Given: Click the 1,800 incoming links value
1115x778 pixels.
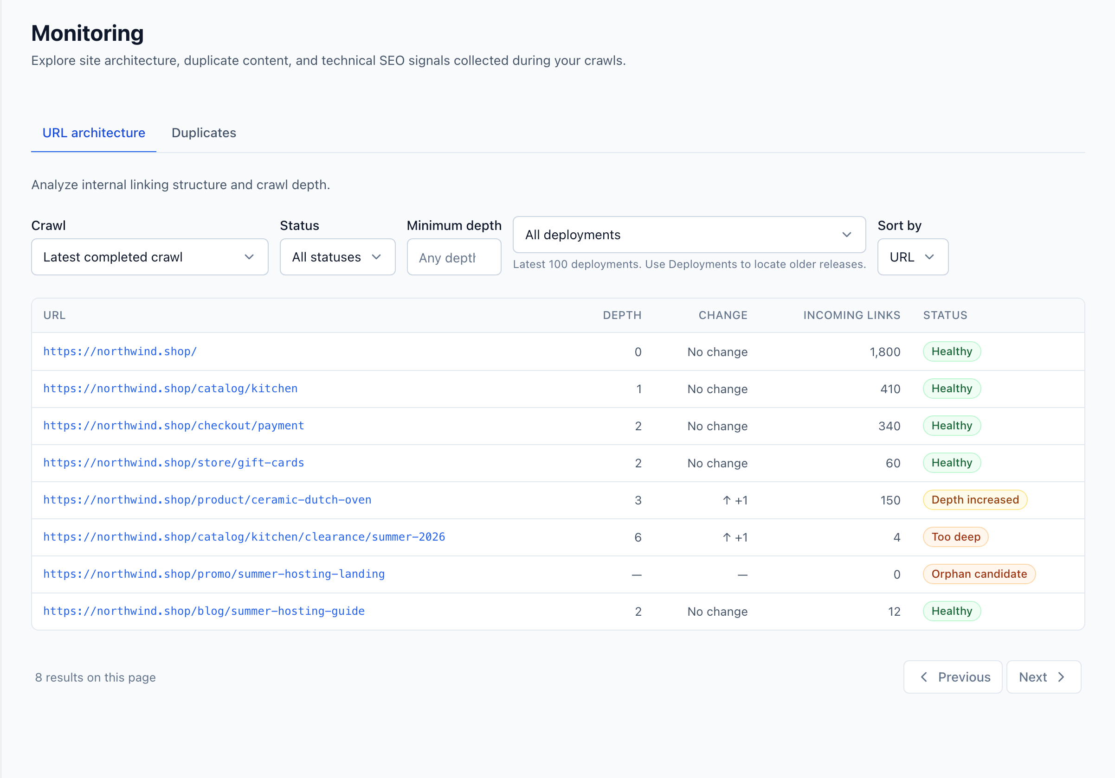Looking at the screenshot, I should 884,352.
